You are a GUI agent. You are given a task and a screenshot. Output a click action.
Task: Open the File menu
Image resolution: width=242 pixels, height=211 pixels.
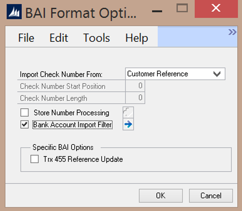pyautogui.click(x=26, y=38)
